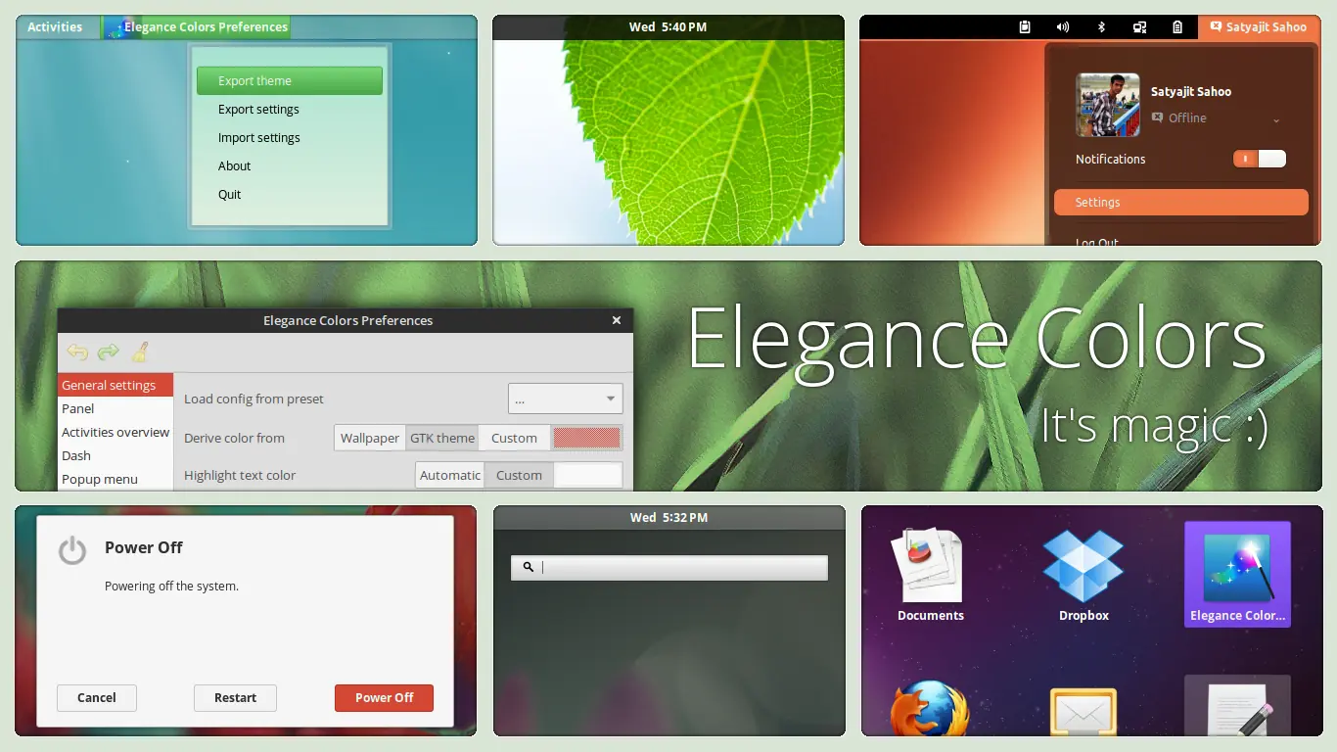This screenshot has width=1337, height=752.
Task: Select Custom in the Highlight text color row
Action: point(519,475)
